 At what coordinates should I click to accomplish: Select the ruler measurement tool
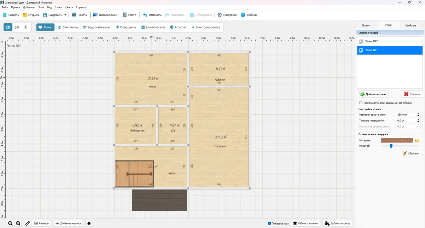28,223
